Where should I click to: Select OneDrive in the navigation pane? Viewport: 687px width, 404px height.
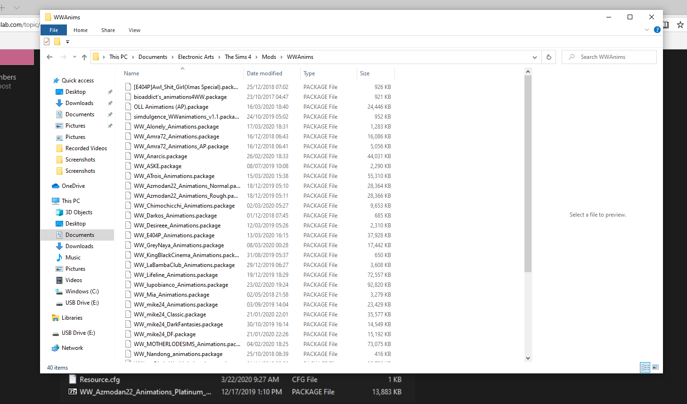point(73,186)
